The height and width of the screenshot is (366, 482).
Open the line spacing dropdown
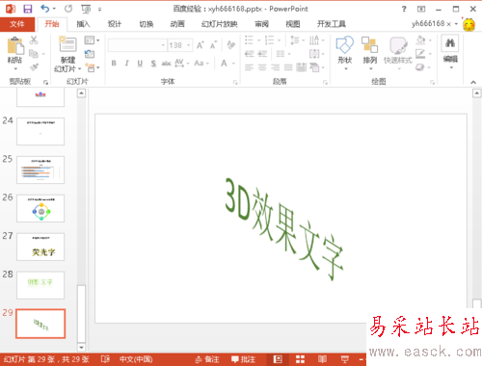[x=297, y=40]
